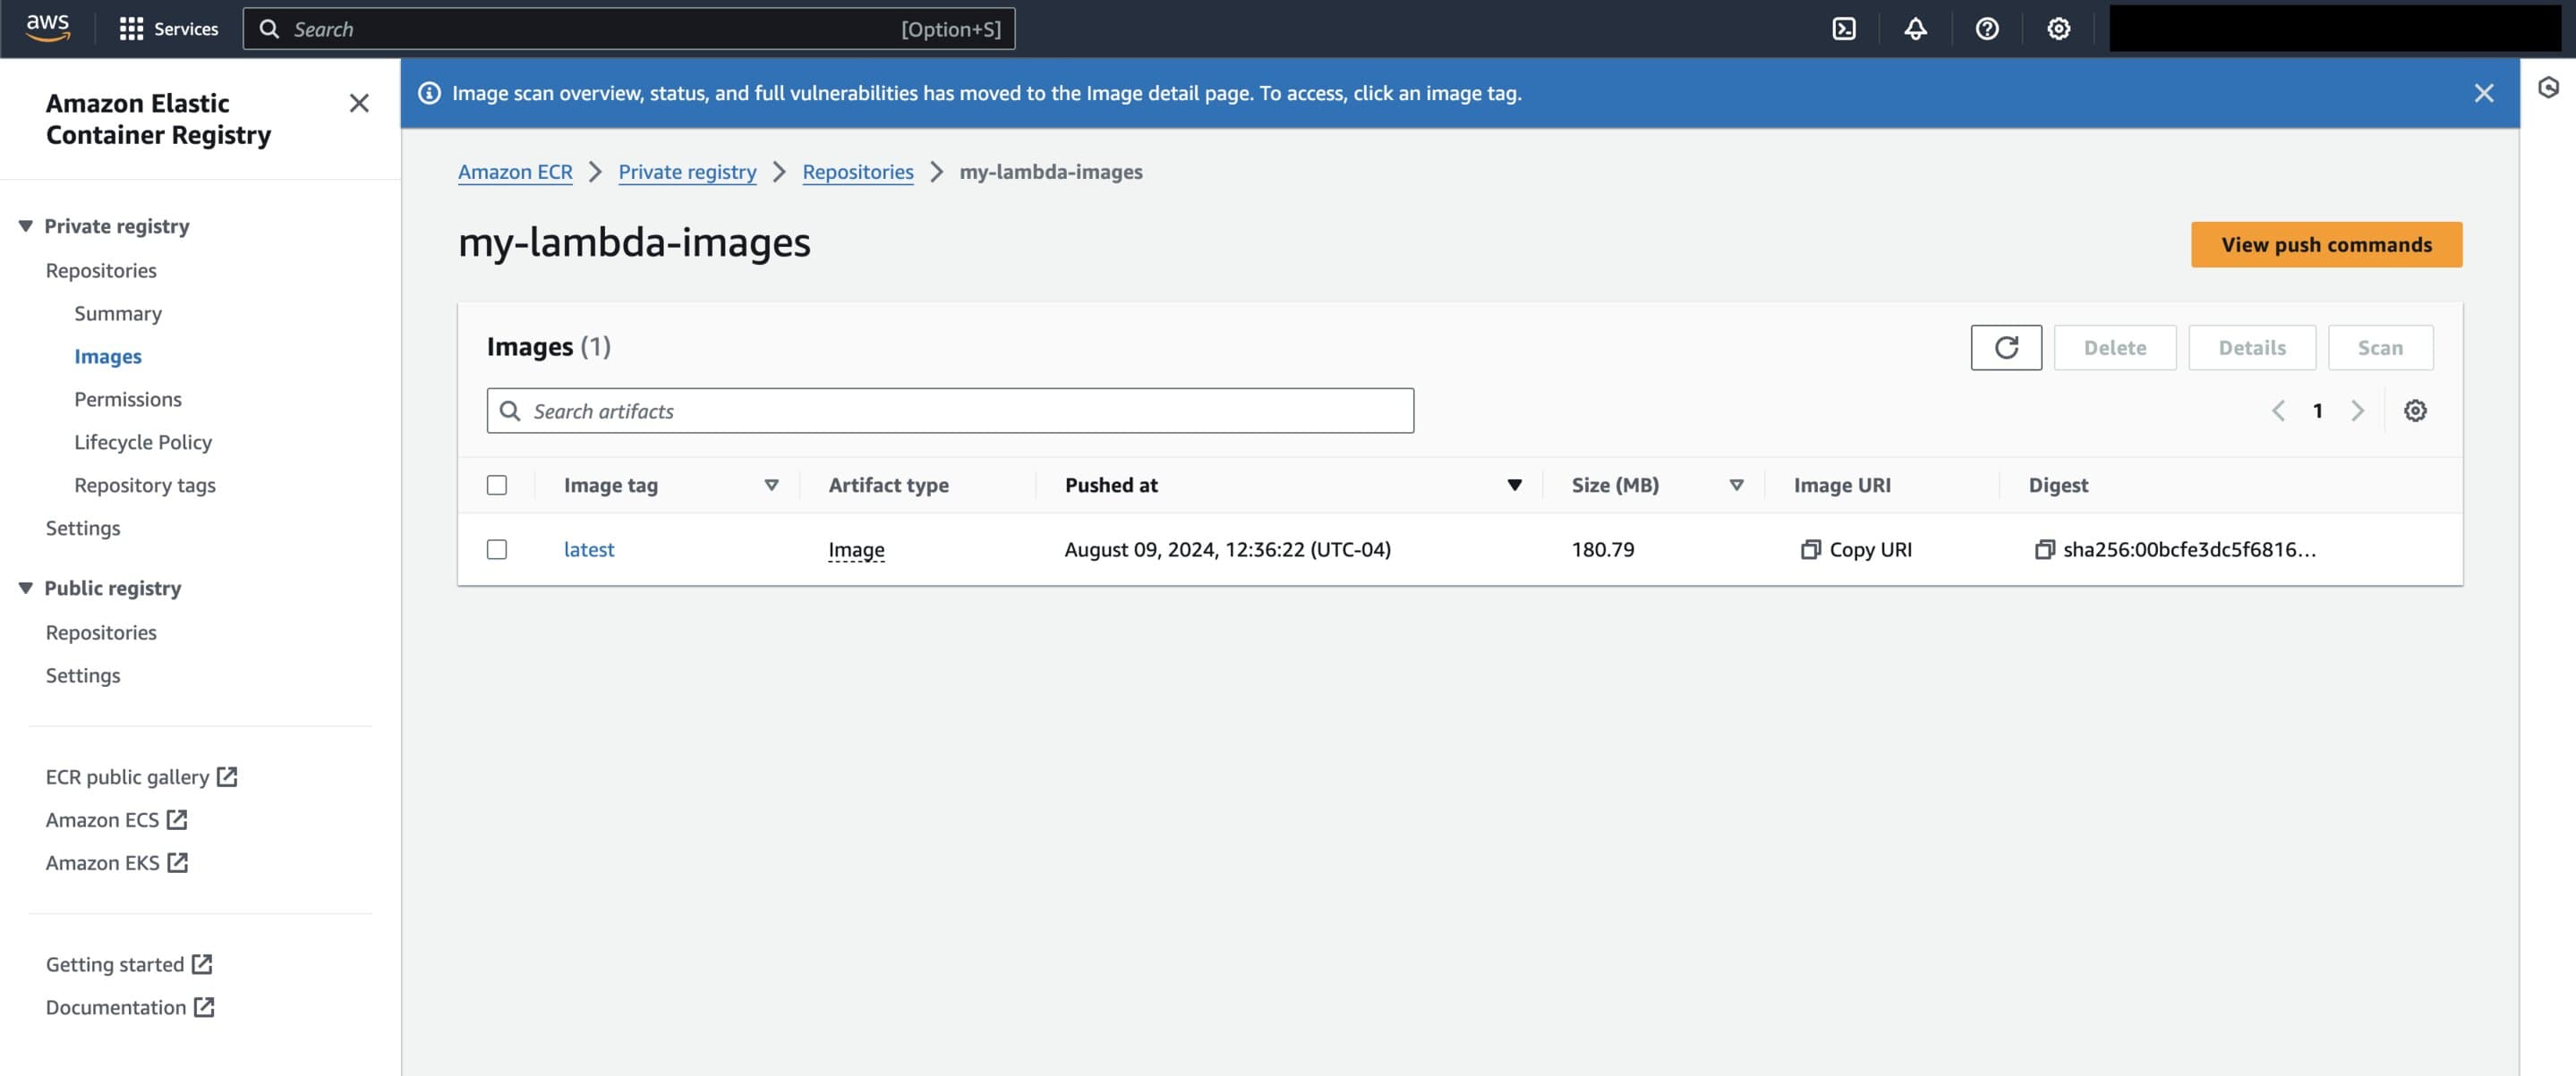Sort by Pushed at column arrow
This screenshot has width=2576, height=1076.
click(x=1514, y=485)
